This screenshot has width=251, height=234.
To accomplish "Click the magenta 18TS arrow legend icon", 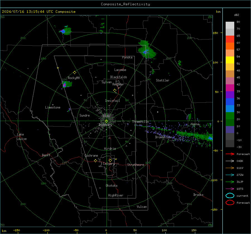I will point(230,189).
